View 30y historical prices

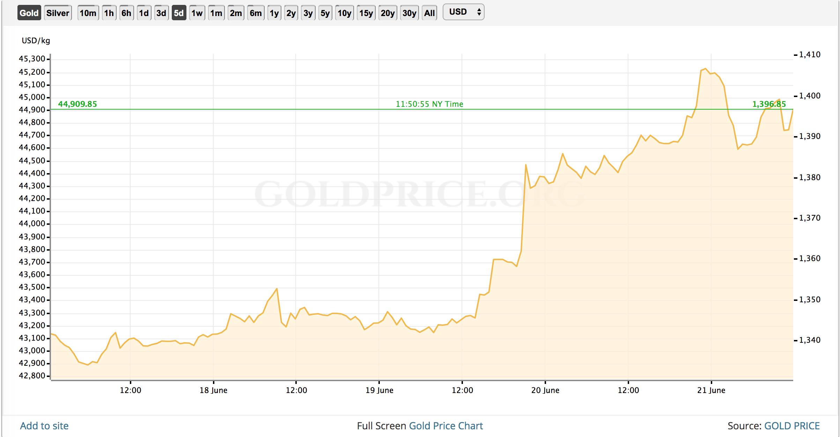tap(409, 13)
